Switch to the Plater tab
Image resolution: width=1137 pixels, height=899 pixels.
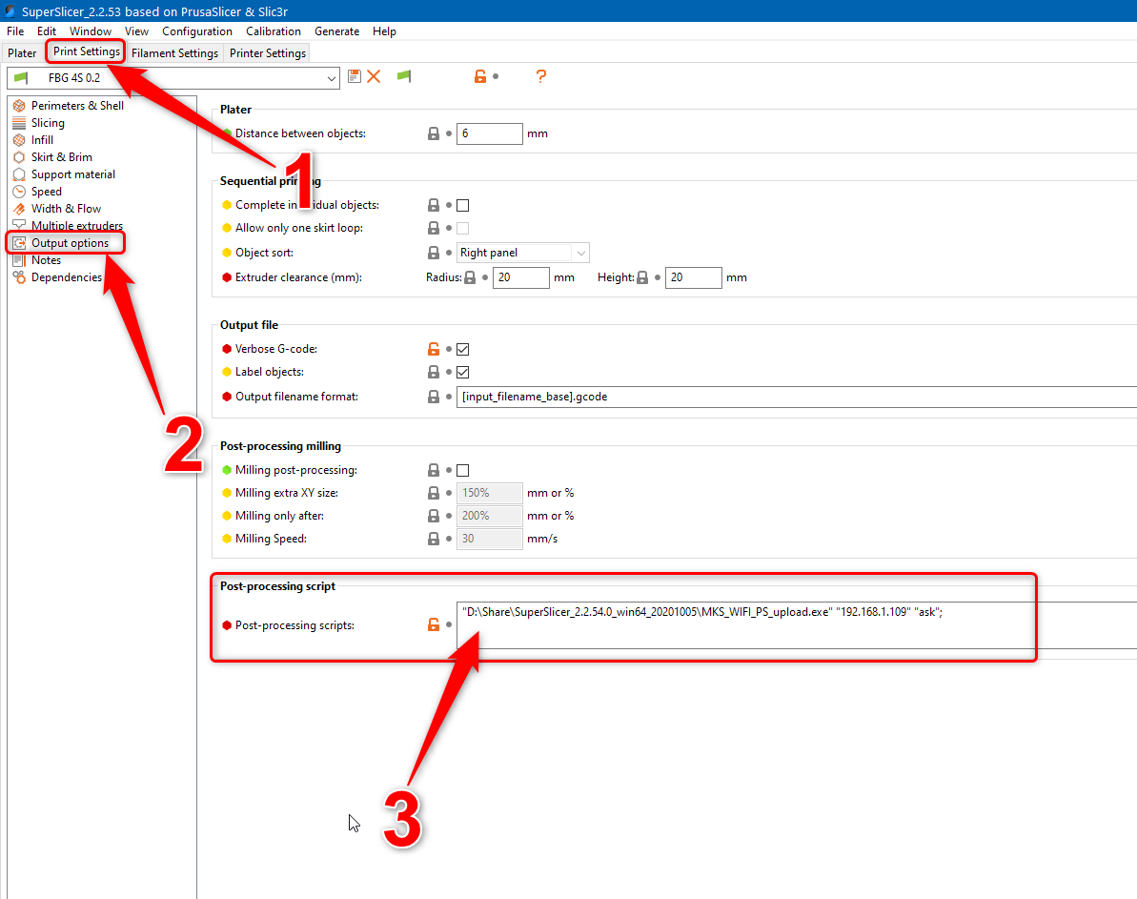click(x=23, y=53)
